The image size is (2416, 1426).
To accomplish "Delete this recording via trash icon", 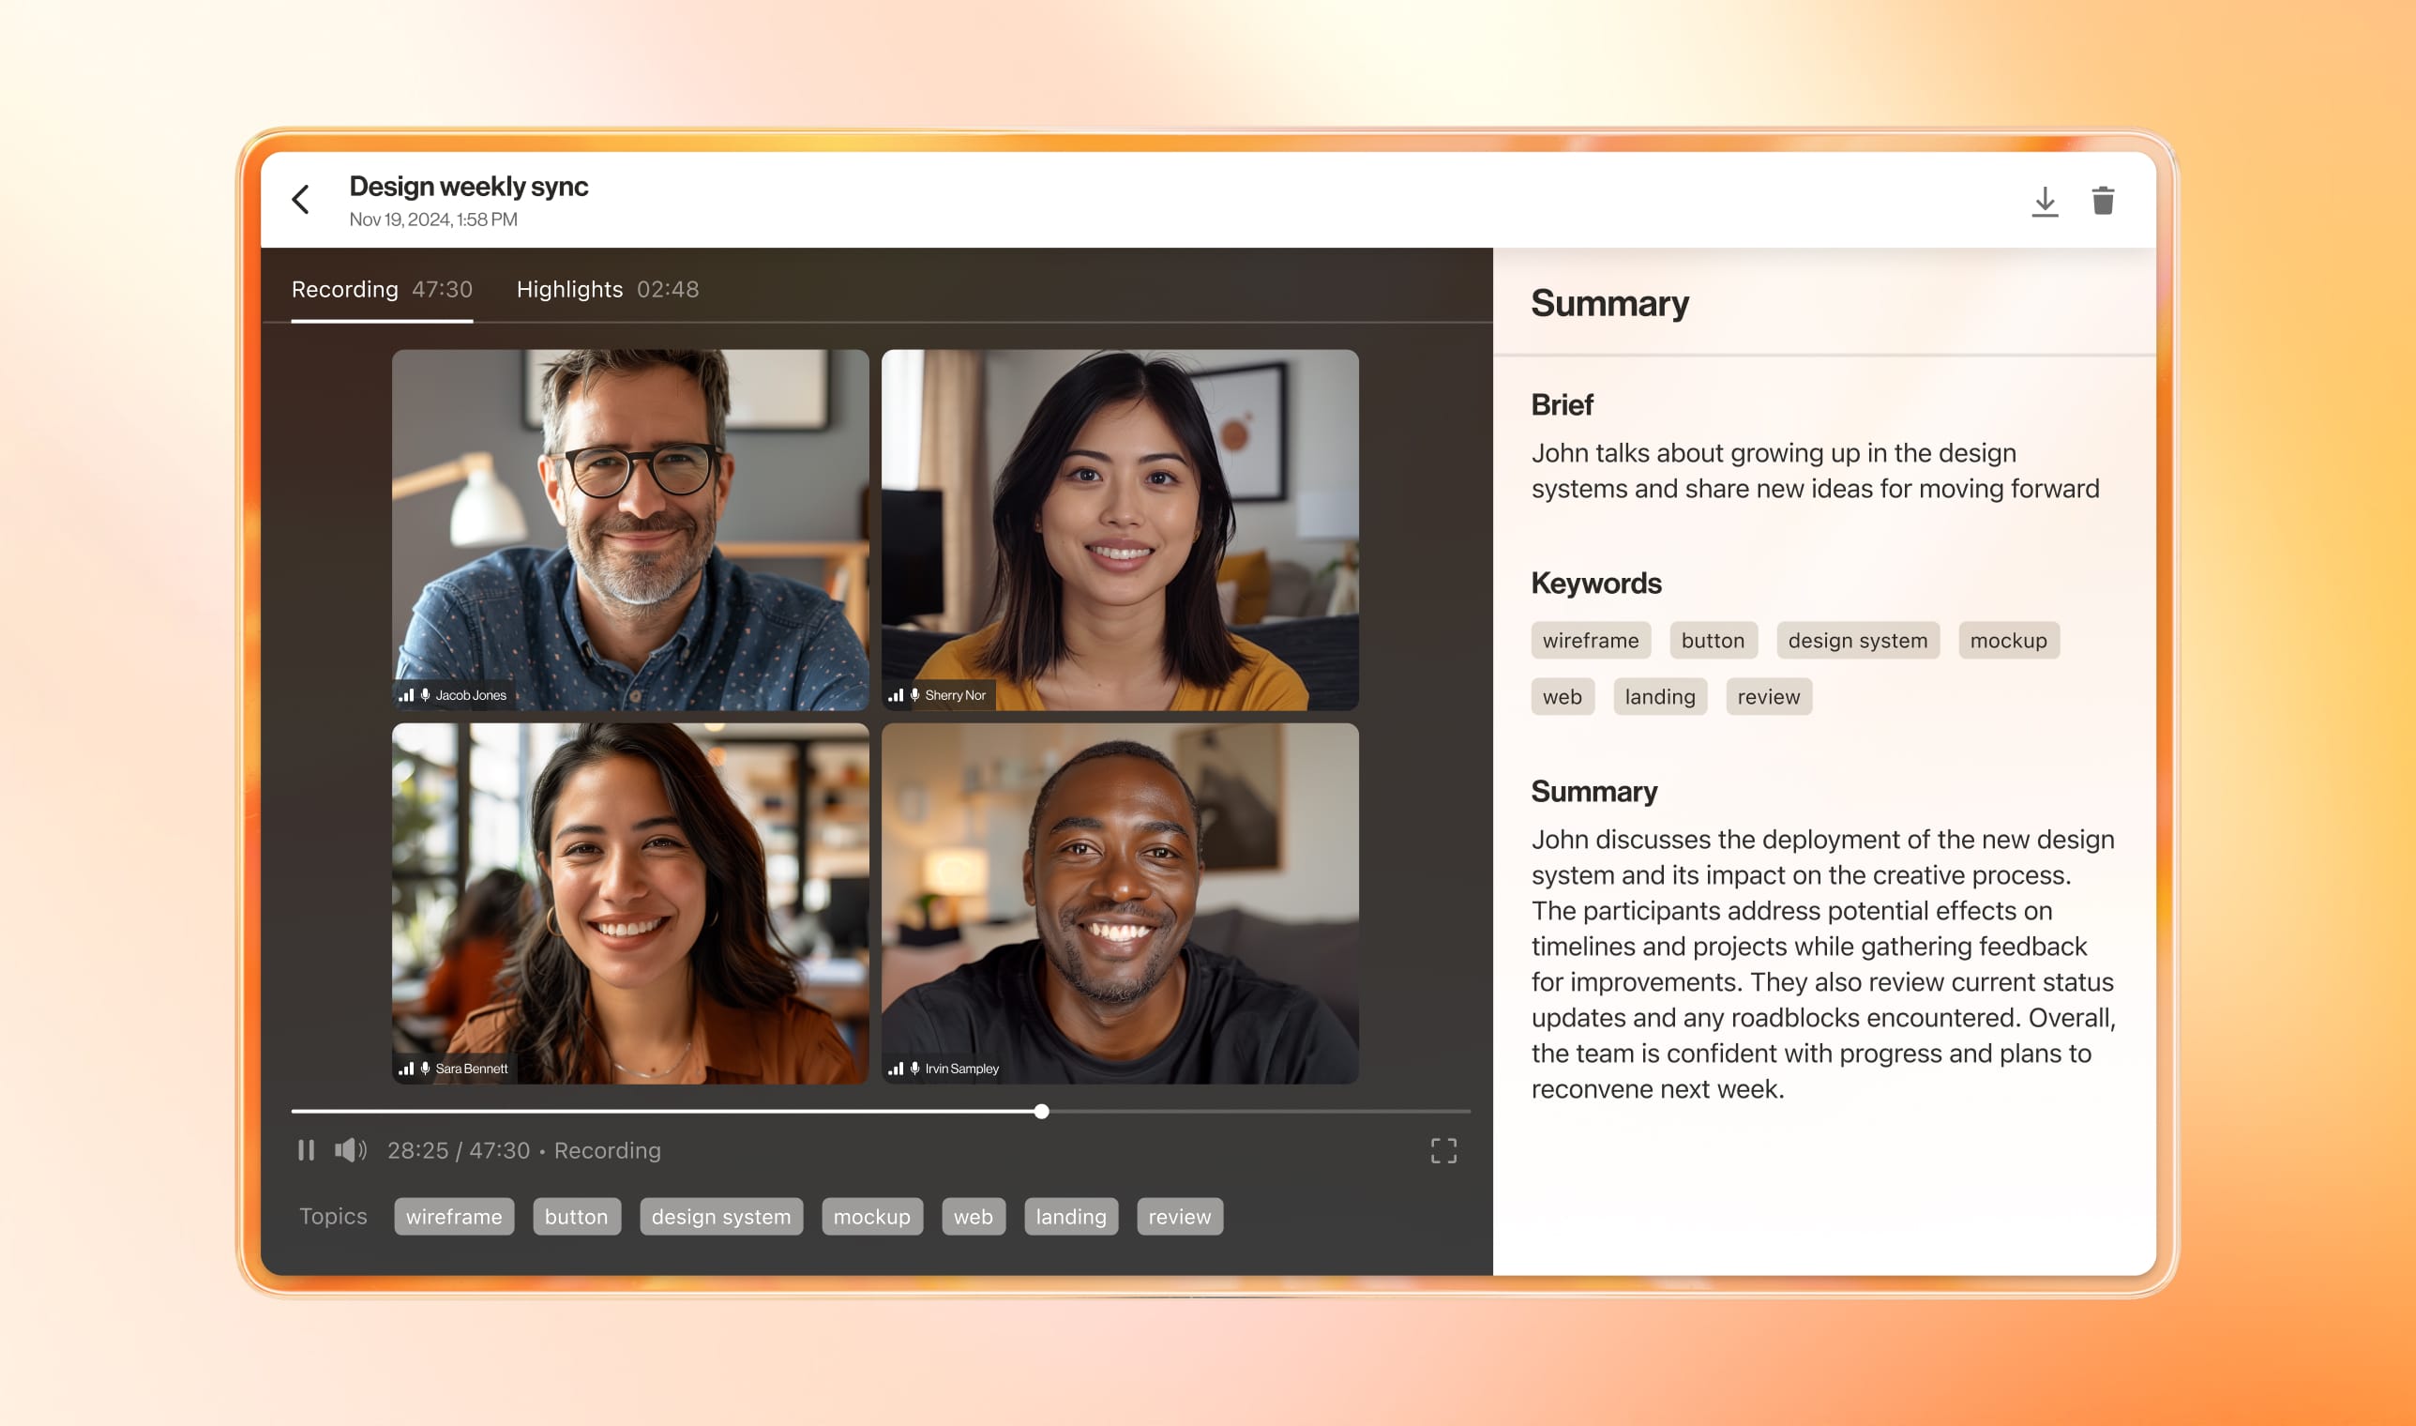I will pyautogui.click(x=2102, y=199).
